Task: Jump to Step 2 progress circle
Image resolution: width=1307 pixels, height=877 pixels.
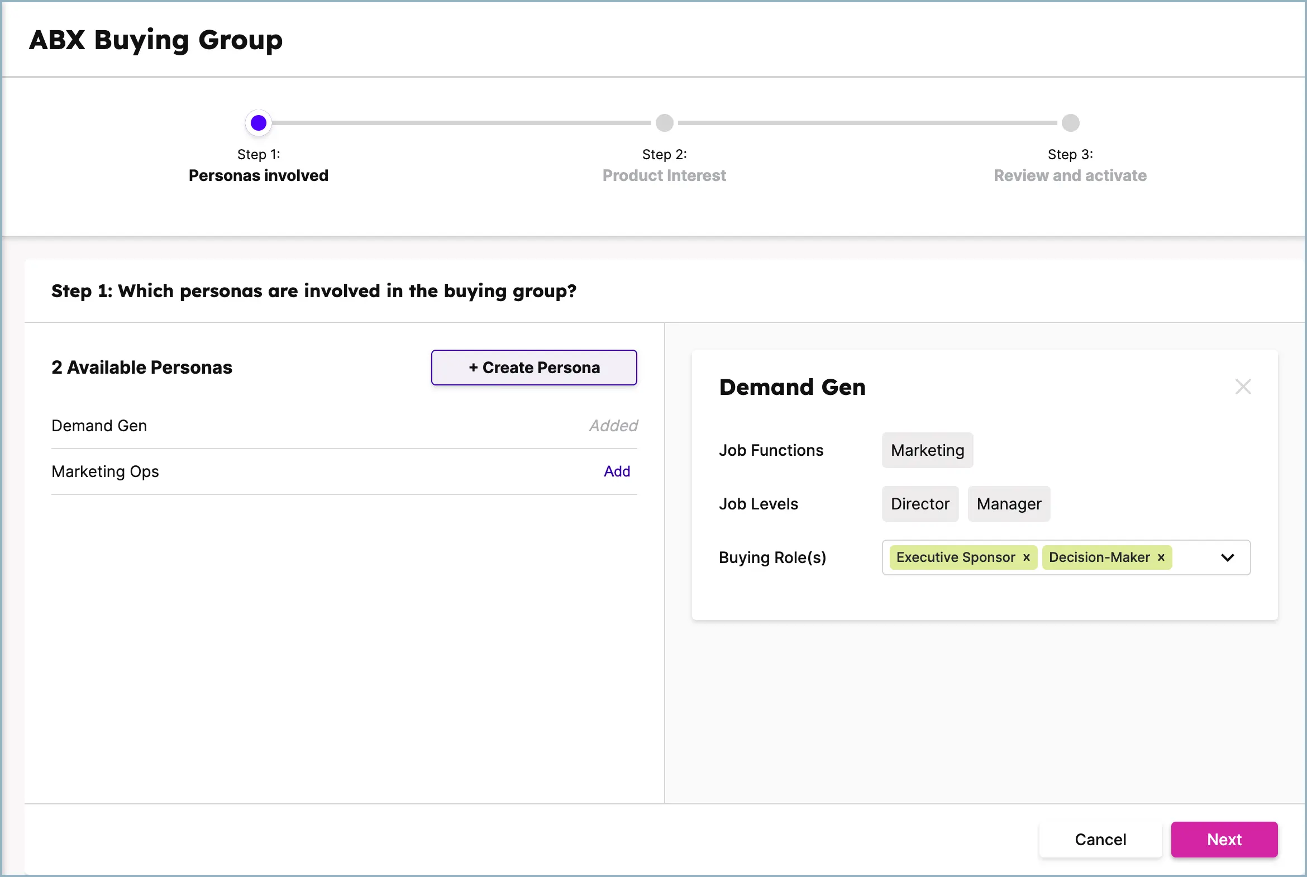Action: pos(665,122)
